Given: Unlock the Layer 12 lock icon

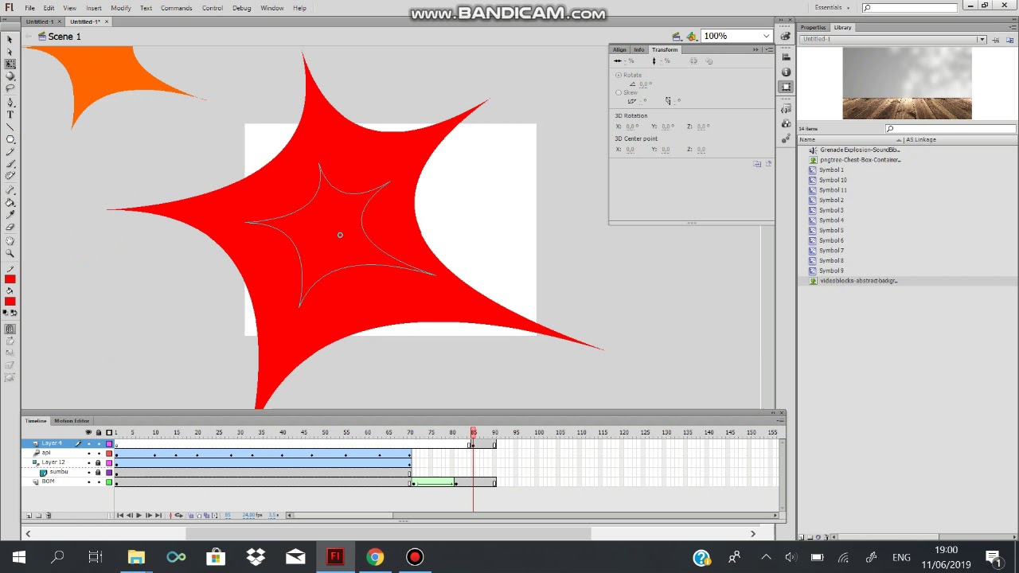Looking at the screenshot, I should [99, 462].
